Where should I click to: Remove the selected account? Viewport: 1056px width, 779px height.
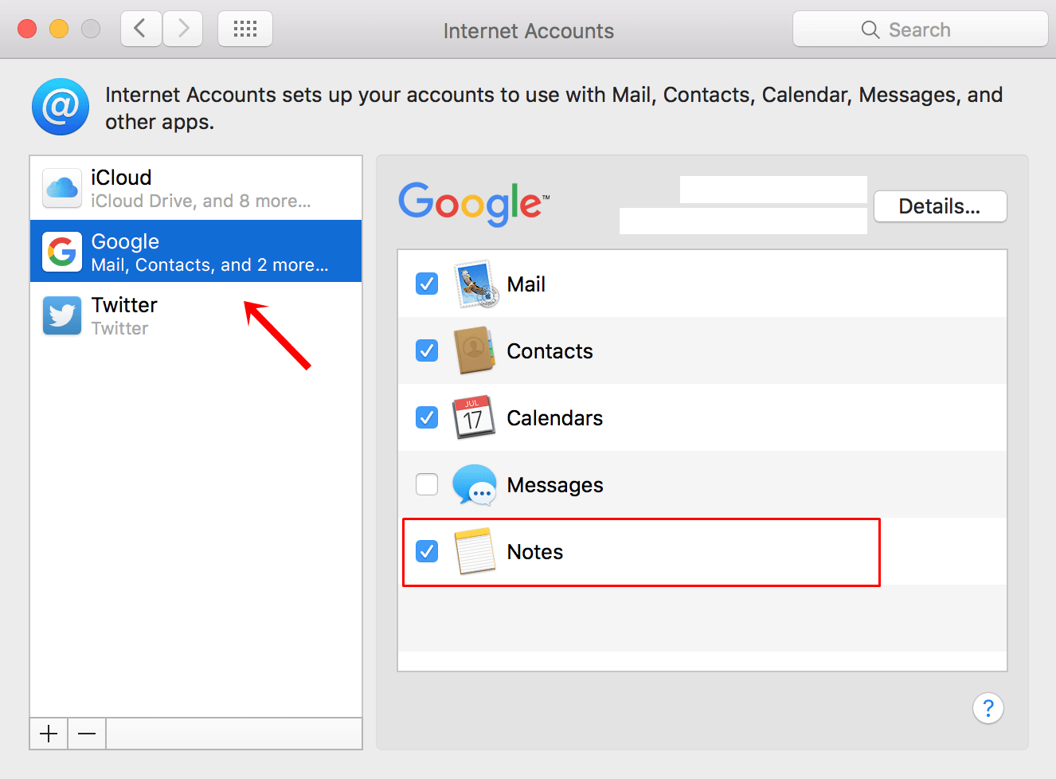coord(86,734)
